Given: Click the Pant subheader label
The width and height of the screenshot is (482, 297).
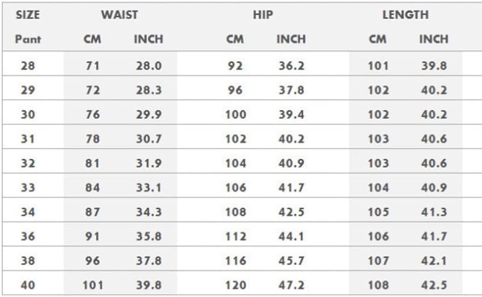Looking at the screenshot, I should pyautogui.click(x=28, y=39).
